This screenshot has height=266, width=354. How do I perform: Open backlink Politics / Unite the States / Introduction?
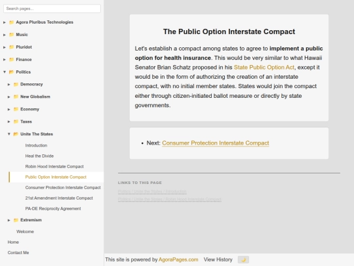click(152, 192)
